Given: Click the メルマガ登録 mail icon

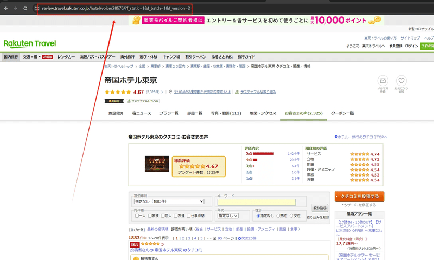Looking at the screenshot, I should (383, 81).
